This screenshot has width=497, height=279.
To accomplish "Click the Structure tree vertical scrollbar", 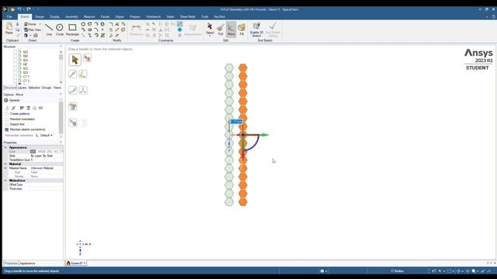I will (61, 67).
